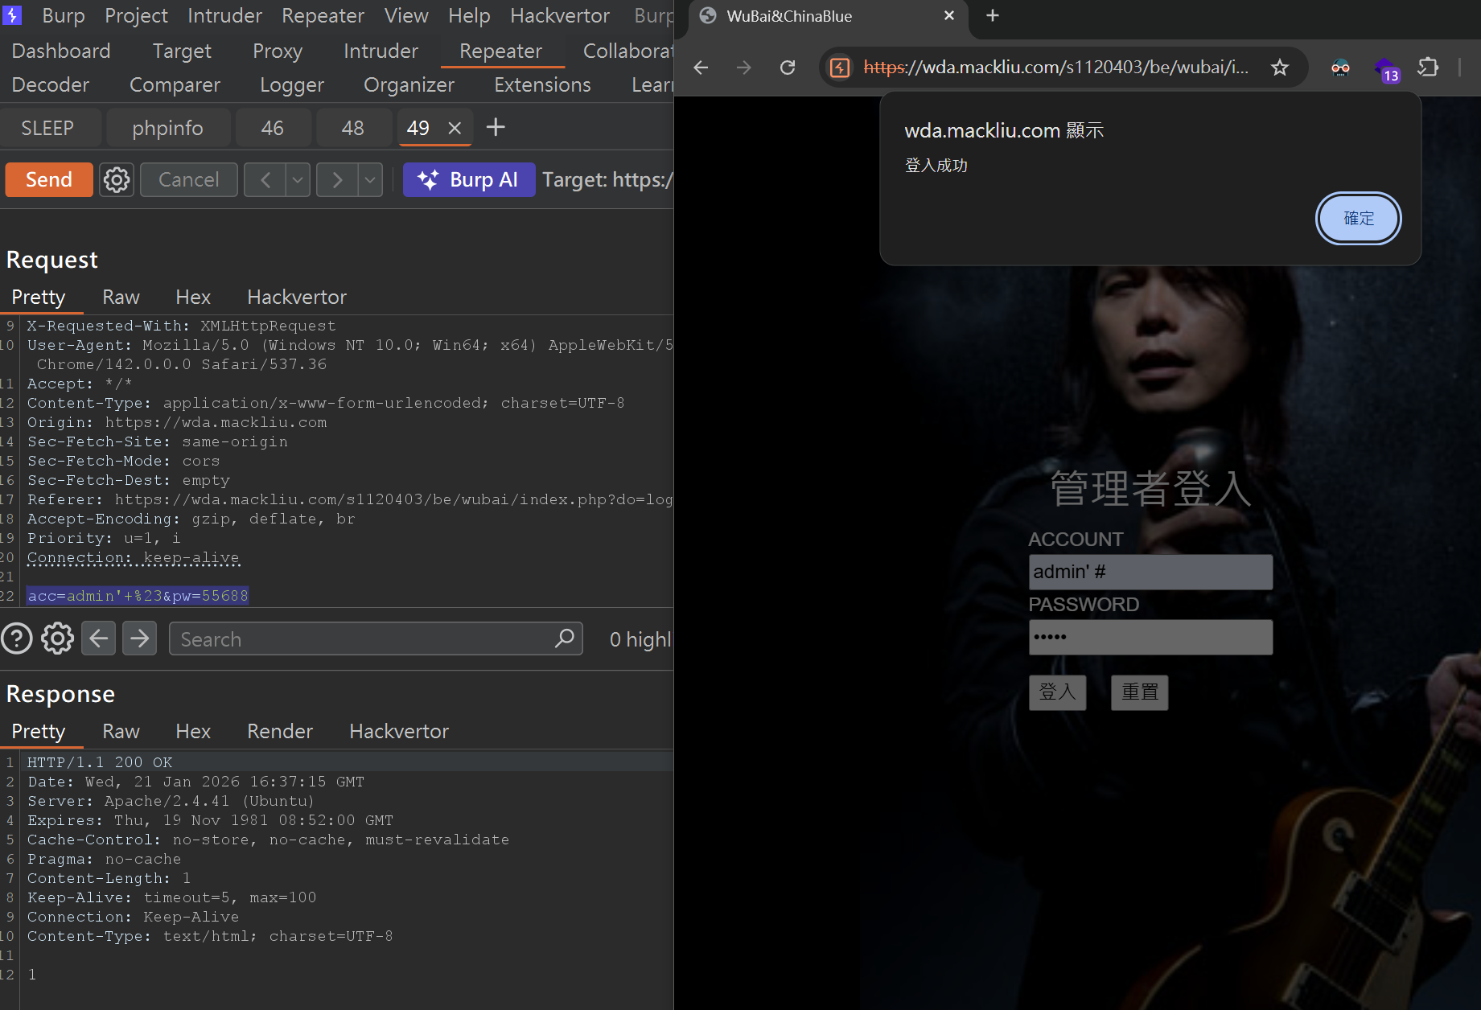Image resolution: width=1481 pixels, height=1010 pixels.
Task: Switch to Logger tab
Action: pos(292,84)
